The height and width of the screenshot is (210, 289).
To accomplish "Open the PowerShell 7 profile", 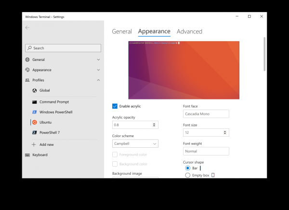I will click(x=49, y=132).
